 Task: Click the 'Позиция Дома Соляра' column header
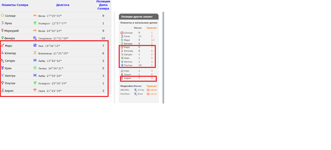click(x=103, y=5)
